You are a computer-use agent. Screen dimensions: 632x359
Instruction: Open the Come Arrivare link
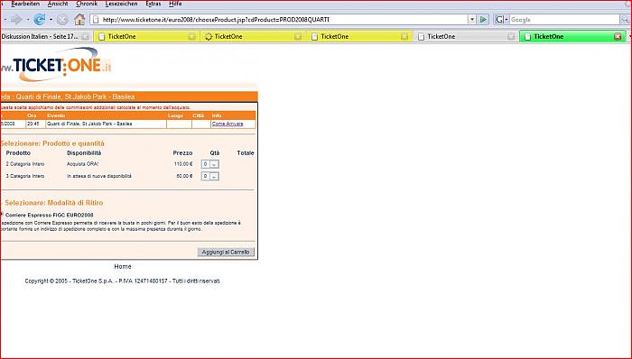click(228, 124)
